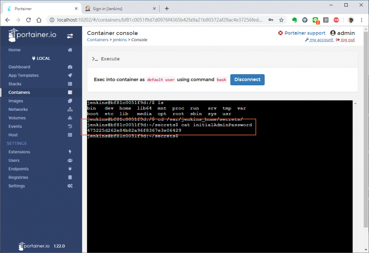Open Registries in the sidebar

click(x=41, y=177)
